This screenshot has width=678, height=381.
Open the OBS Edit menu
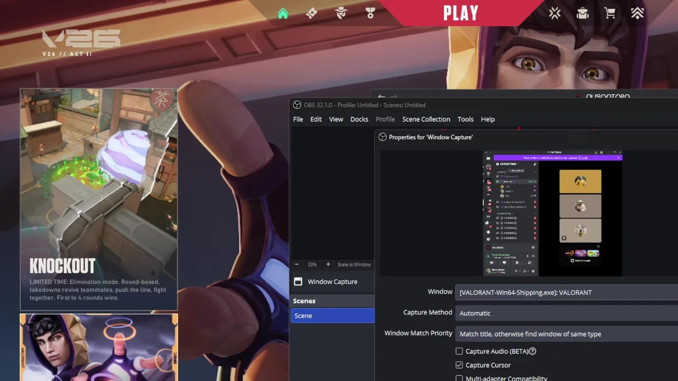(x=316, y=119)
